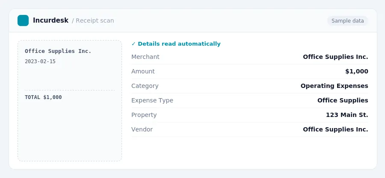Select the Operating Expenses value

[x=335, y=86]
